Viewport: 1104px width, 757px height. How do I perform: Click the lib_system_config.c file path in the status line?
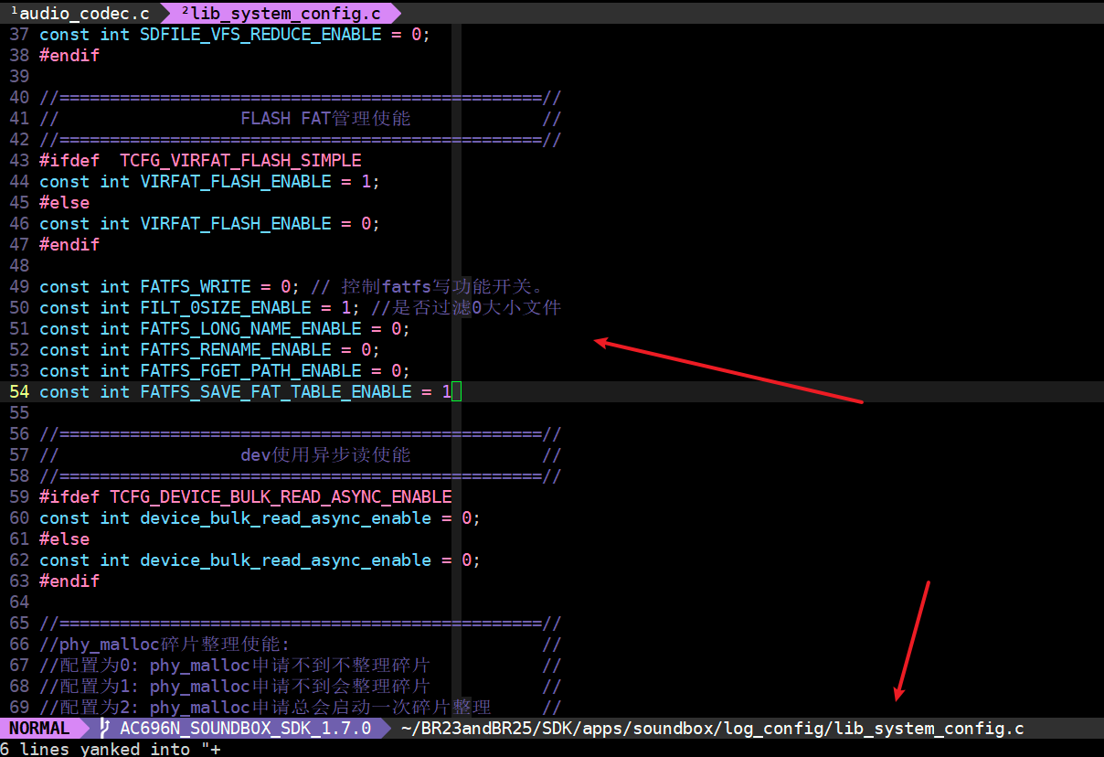click(713, 729)
